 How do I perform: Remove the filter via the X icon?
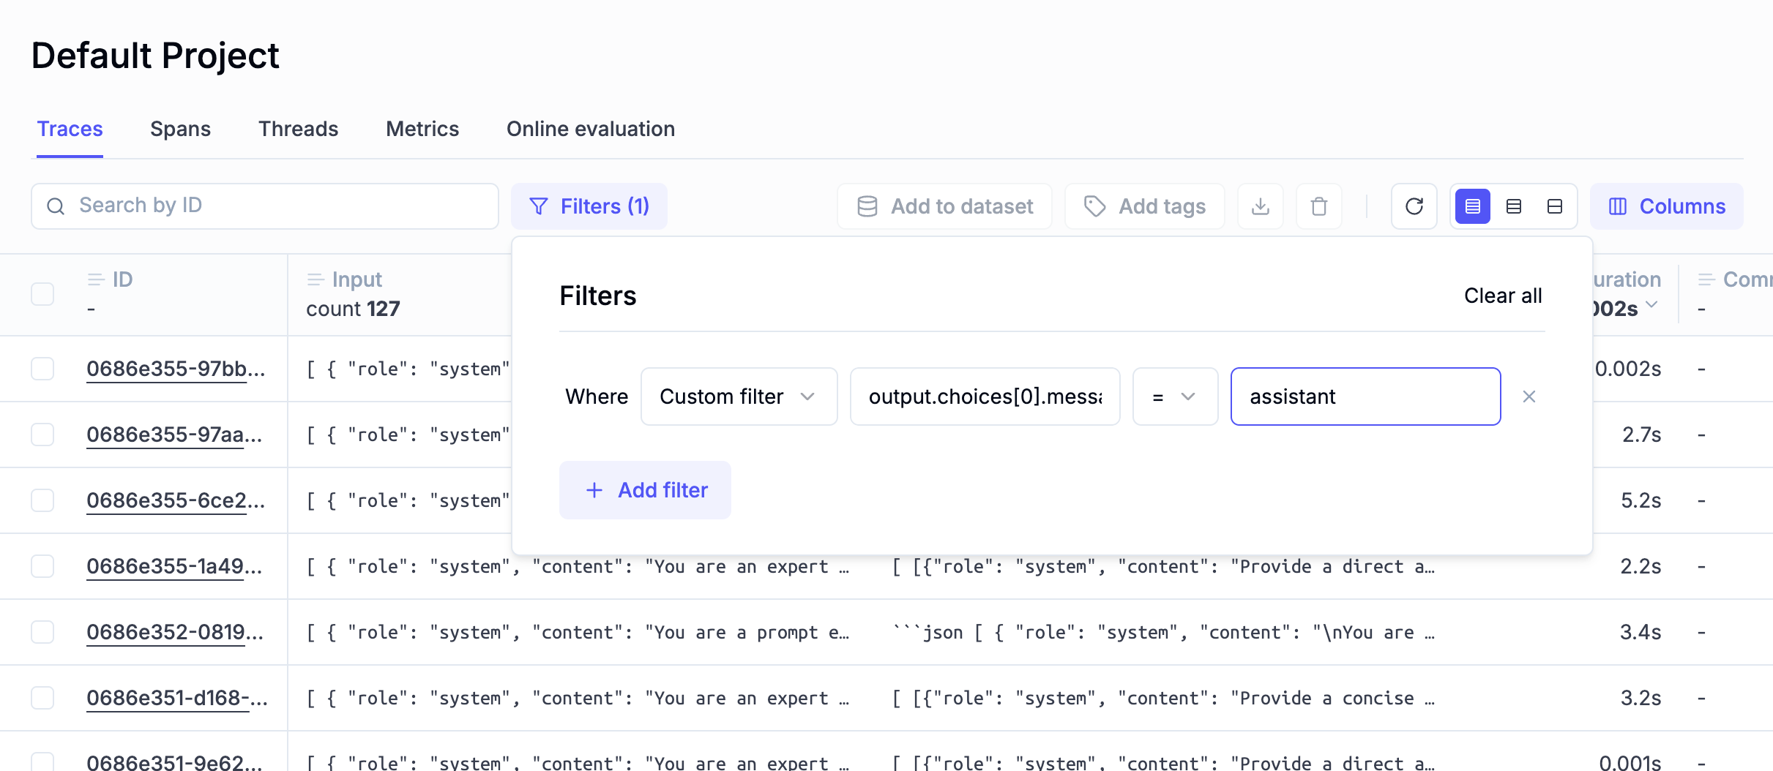[1529, 396]
